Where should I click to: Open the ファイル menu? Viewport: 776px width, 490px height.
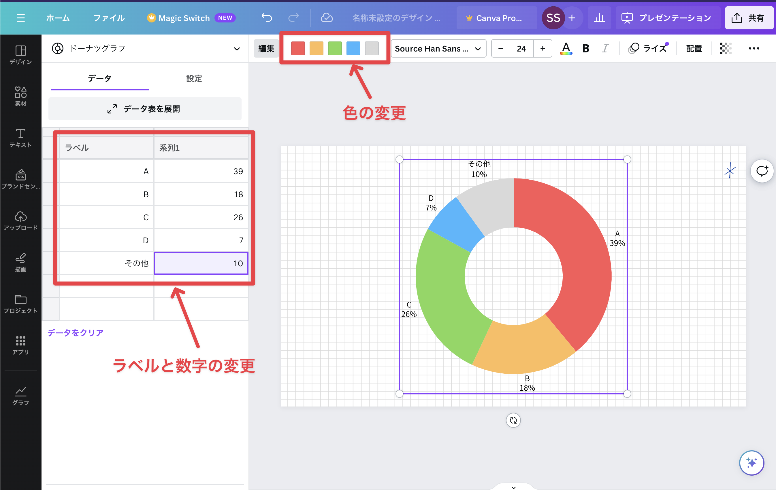tap(109, 18)
